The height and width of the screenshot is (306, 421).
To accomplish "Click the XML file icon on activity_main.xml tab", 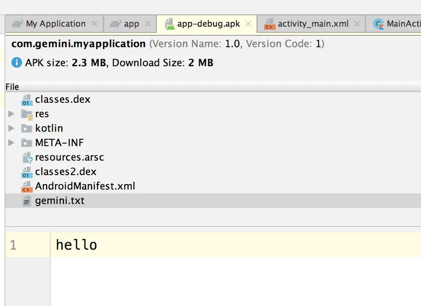I will click(270, 24).
